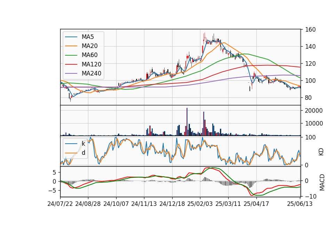Click the date label 24/07/22
This screenshot has height=240, width=334.
click(x=60, y=204)
